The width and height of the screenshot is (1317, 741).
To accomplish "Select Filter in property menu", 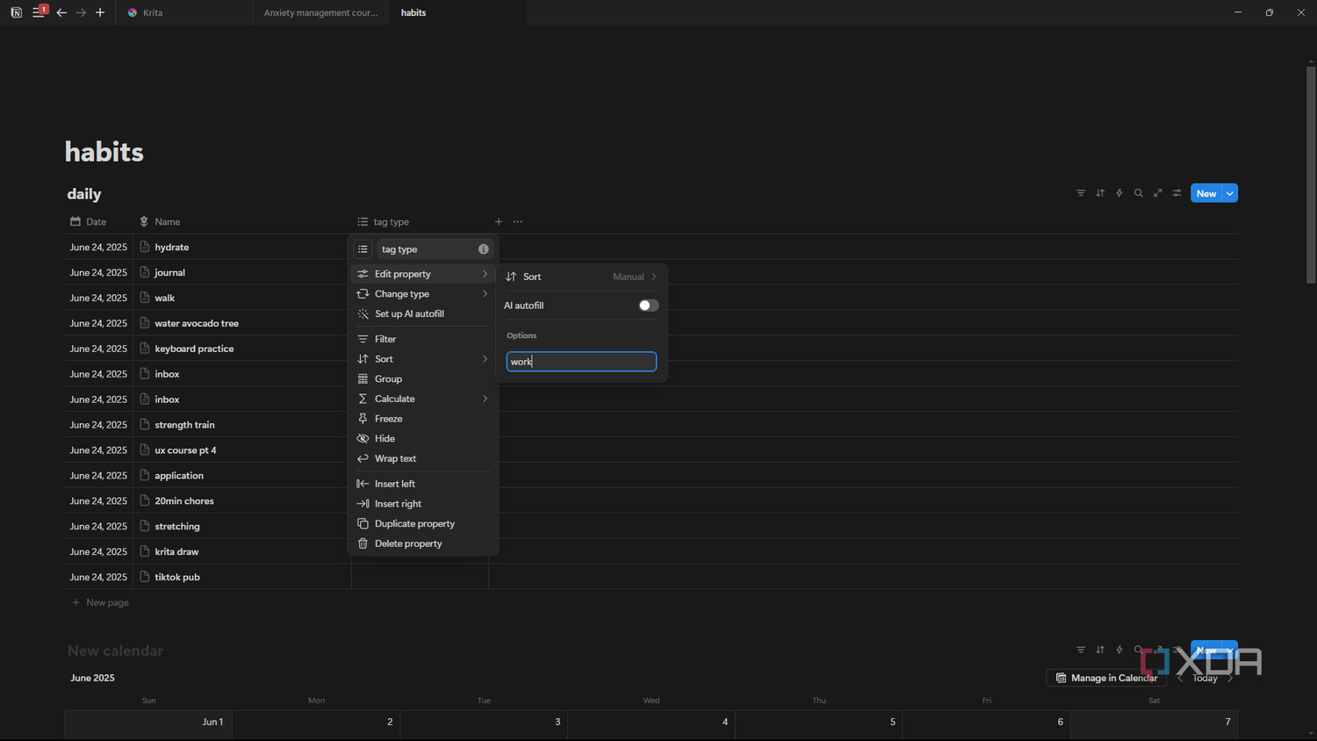I will 423,339.
